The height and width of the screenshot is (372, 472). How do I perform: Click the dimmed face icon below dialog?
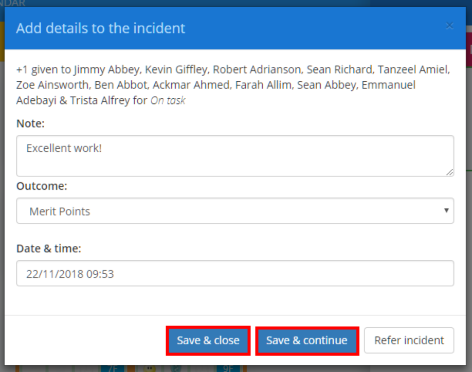click(x=149, y=368)
